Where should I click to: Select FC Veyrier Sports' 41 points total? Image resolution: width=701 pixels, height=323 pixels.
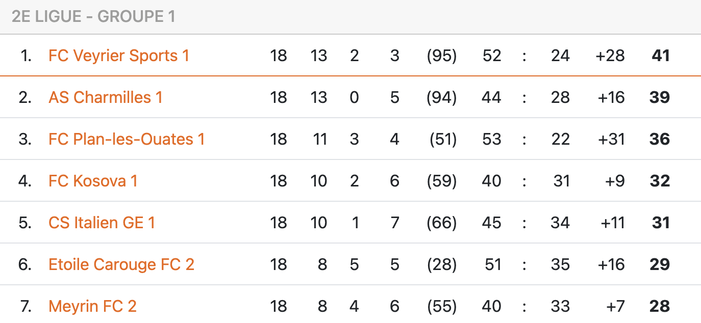(x=660, y=56)
